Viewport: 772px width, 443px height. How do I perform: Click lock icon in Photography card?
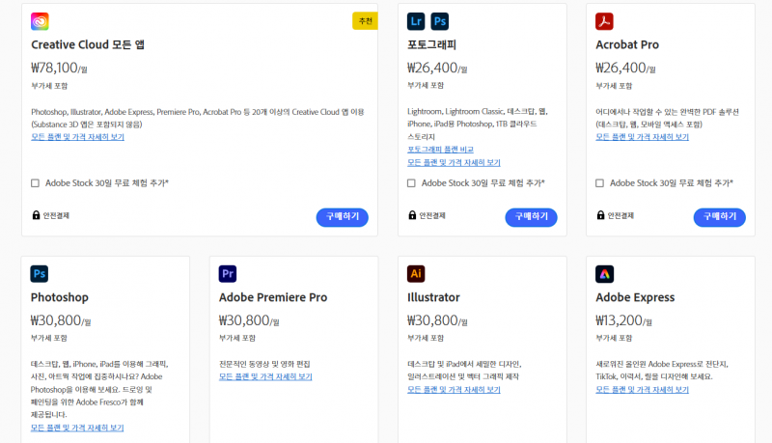point(412,215)
